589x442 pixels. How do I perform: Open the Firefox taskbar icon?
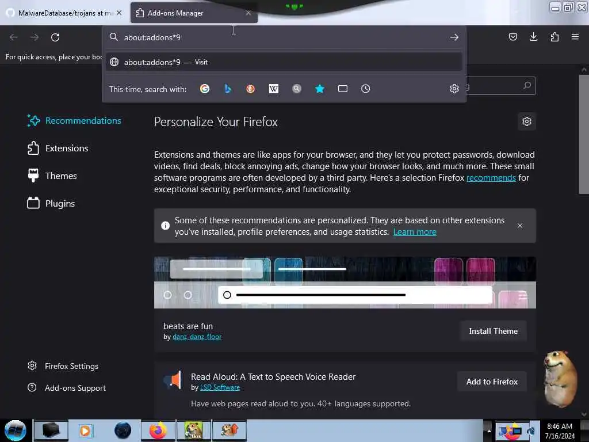(158, 430)
